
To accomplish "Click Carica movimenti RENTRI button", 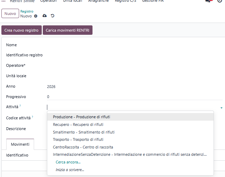I will click(67, 30).
